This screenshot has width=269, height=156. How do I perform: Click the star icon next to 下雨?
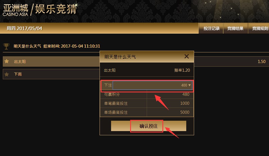tap(7, 74)
